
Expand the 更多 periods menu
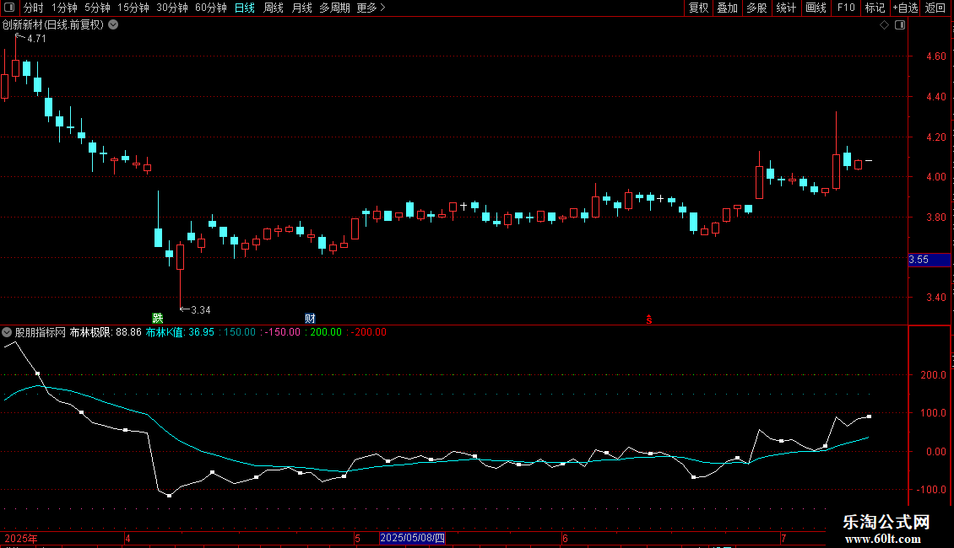[371, 8]
